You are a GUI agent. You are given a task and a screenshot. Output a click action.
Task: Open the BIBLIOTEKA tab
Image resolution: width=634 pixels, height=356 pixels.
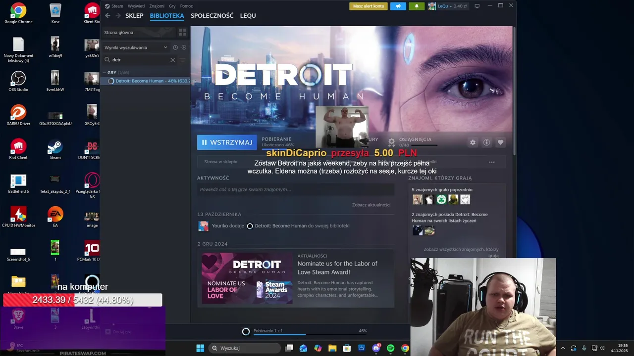(x=167, y=16)
